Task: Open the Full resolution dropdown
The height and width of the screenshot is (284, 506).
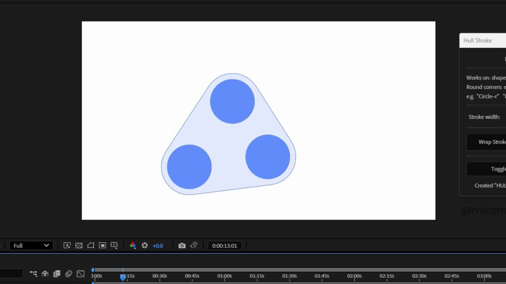Action: (x=31, y=246)
